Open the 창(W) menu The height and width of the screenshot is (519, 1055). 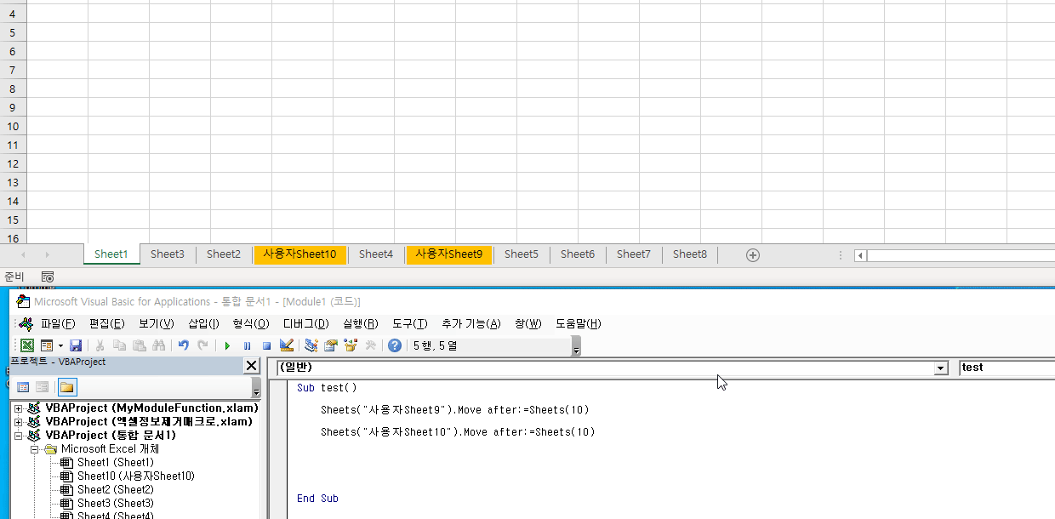[x=528, y=323]
